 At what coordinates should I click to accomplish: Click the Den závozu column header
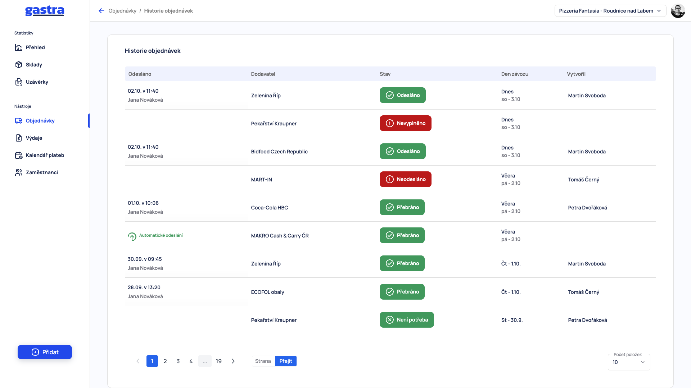point(515,74)
